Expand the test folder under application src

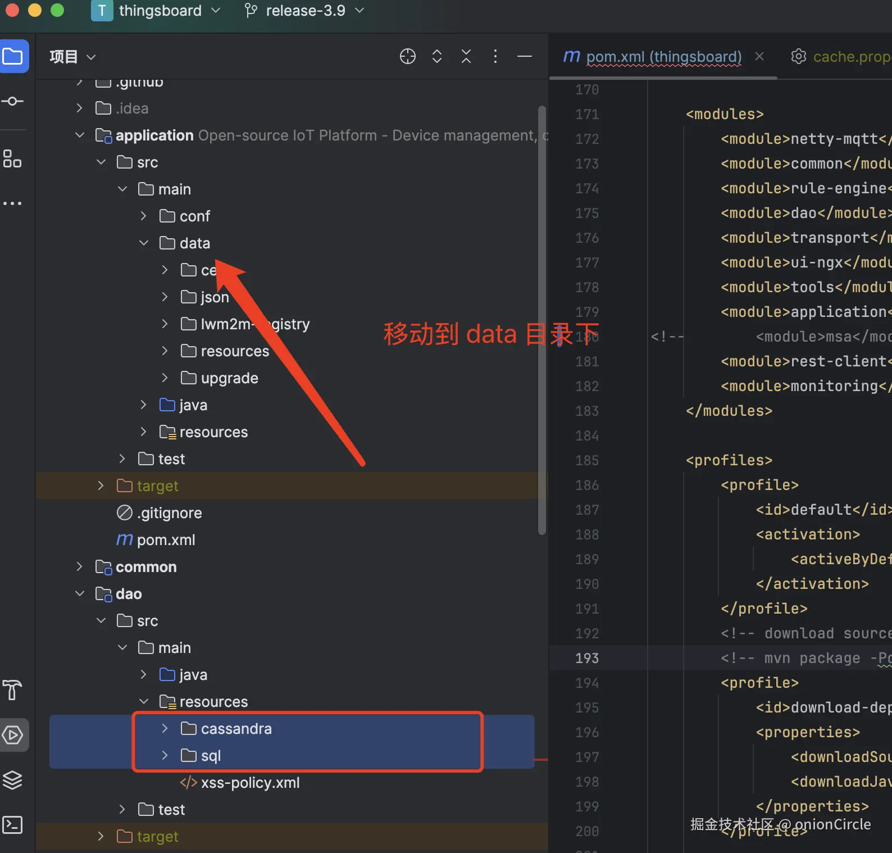click(122, 459)
